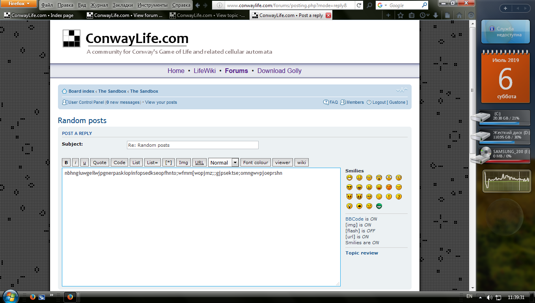Go to Firefox home page icon

(x=459, y=15)
